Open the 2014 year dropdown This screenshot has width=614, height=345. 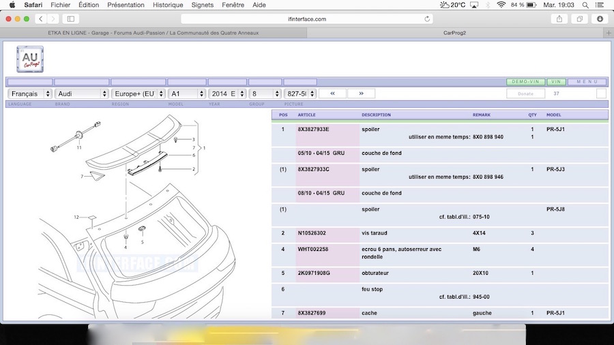pyautogui.click(x=227, y=93)
